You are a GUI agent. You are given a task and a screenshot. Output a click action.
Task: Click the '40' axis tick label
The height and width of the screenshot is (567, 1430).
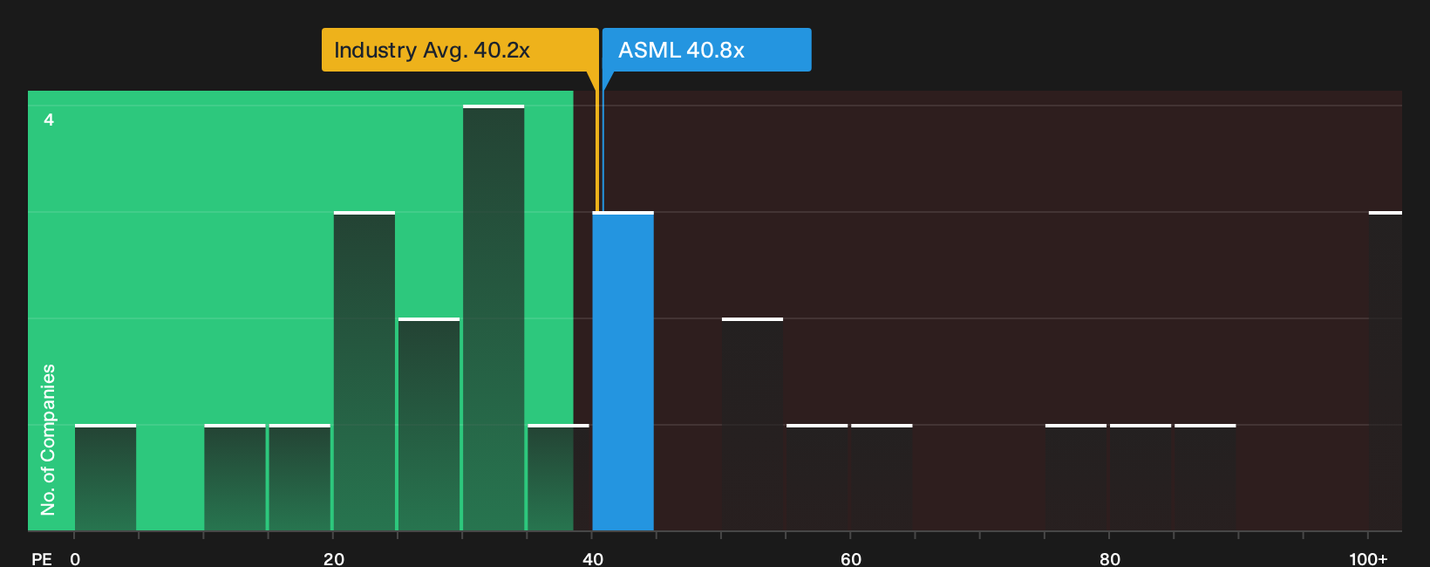[x=593, y=559]
